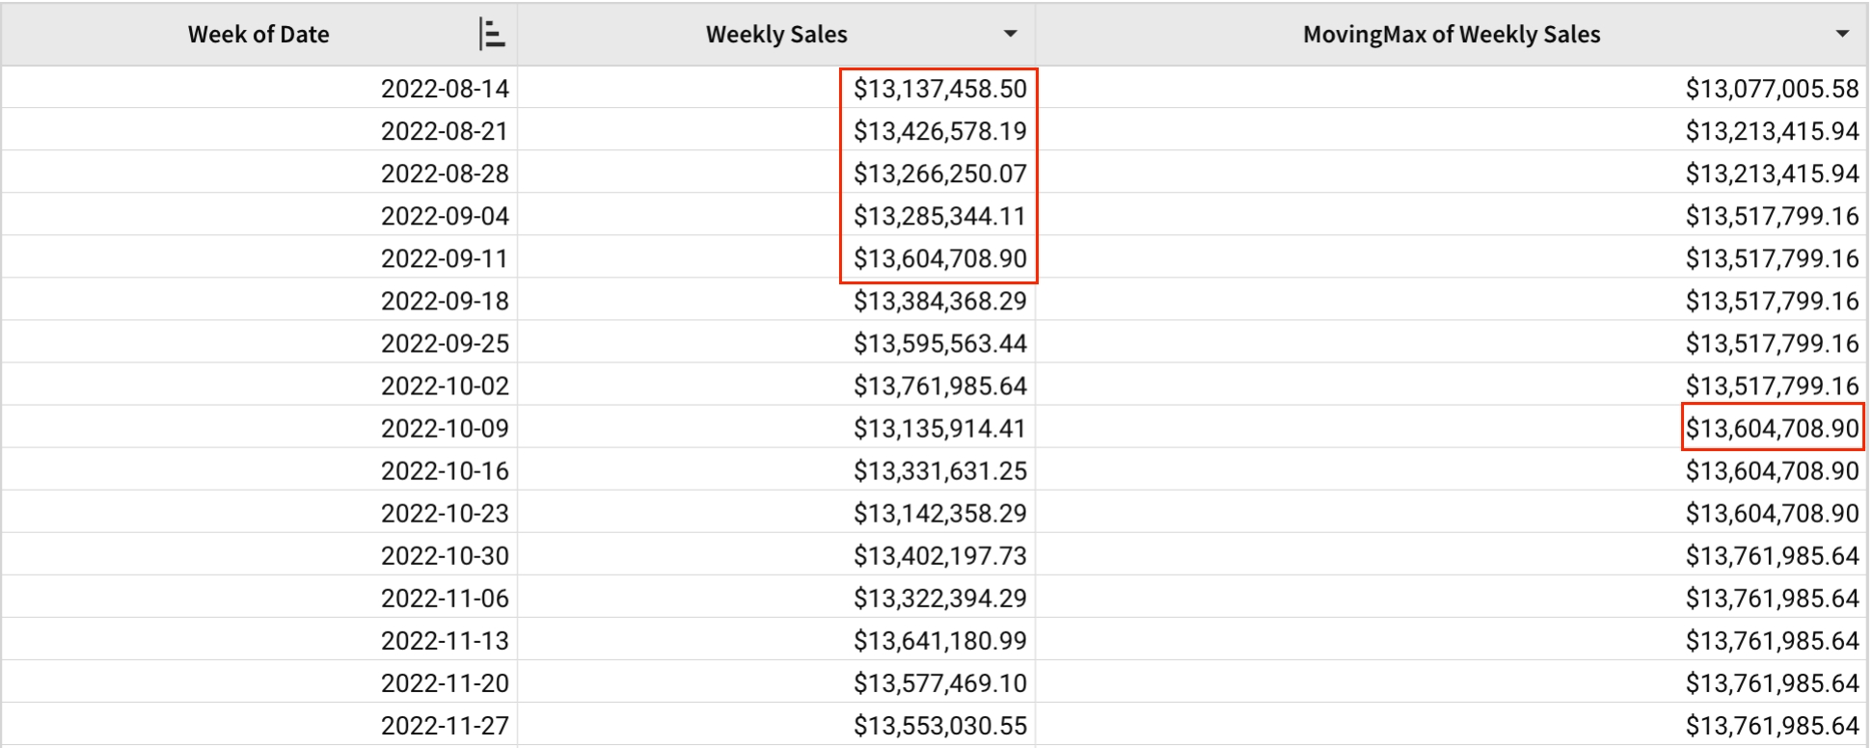Image resolution: width=1873 pixels, height=748 pixels.
Task: Select the Weekly Sales column header label
Action: pos(775,35)
